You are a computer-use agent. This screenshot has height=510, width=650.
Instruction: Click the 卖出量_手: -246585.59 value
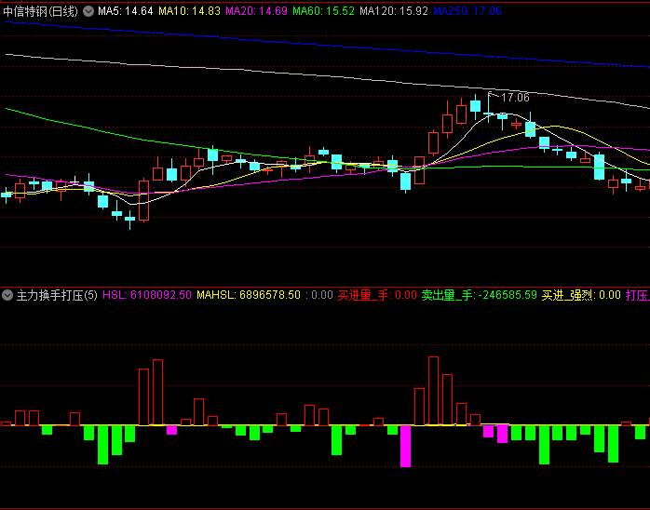(480, 295)
